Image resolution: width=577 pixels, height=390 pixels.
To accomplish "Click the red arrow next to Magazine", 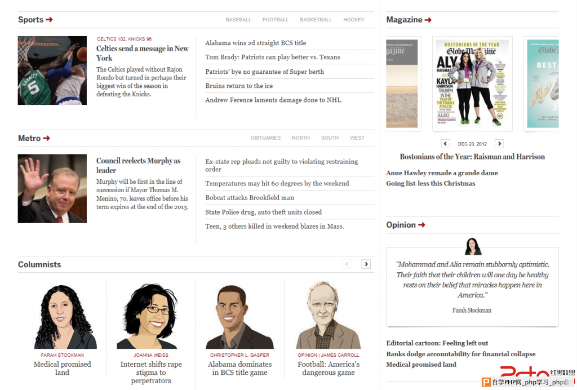I will [428, 20].
